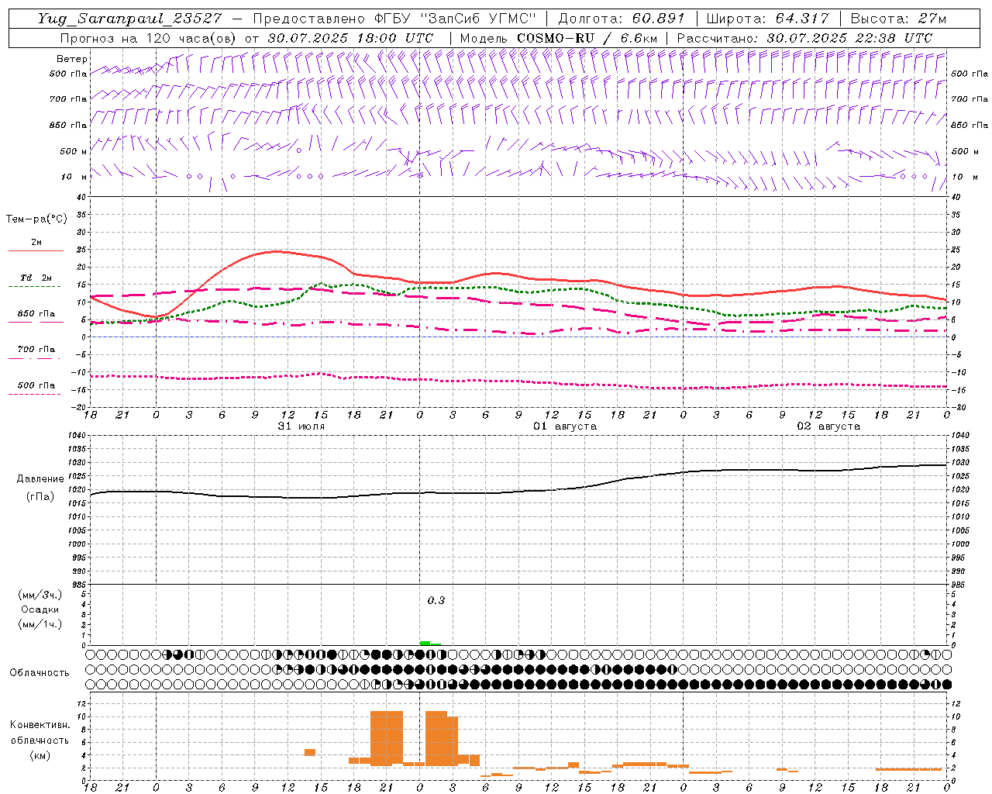Click the 'Давление' pressure chart label
The height and width of the screenshot is (794, 992).
coord(40,479)
